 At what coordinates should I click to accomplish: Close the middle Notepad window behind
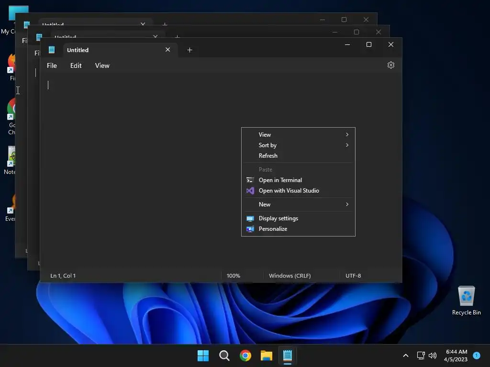point(379,32)
